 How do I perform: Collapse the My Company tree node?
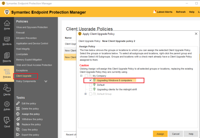click(81, 76)
